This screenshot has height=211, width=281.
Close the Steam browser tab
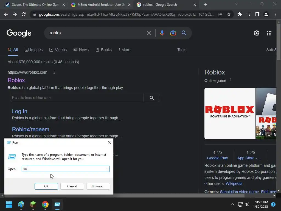[64, 5]
